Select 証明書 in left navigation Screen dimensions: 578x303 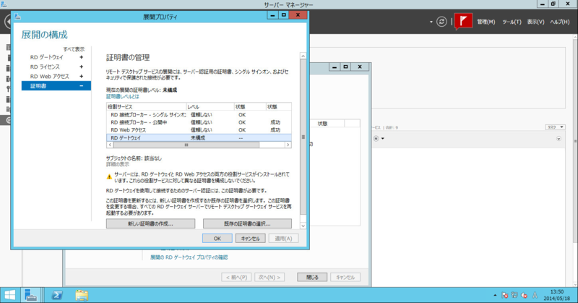click(56, 86)
